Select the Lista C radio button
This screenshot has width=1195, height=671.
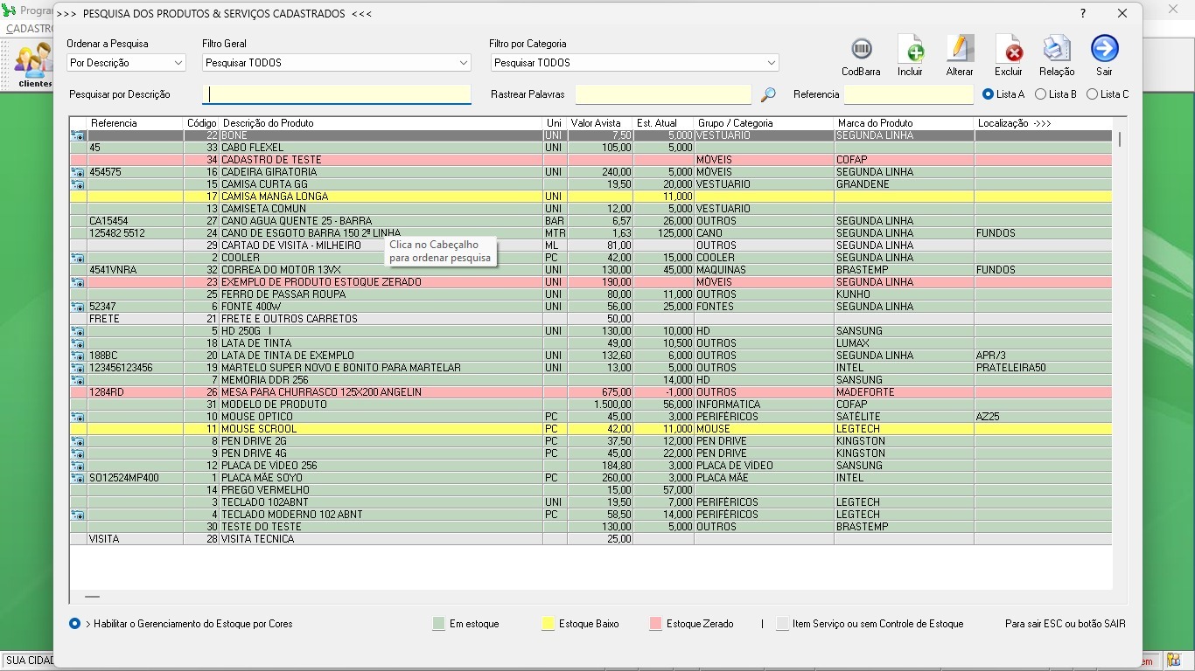[x=1092, y=94]
